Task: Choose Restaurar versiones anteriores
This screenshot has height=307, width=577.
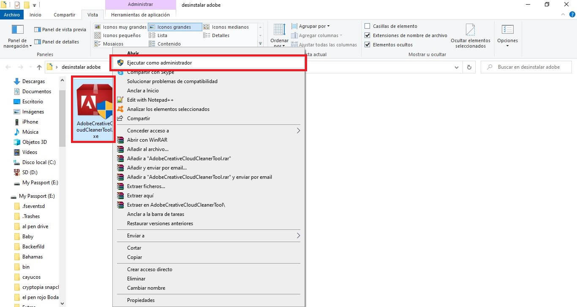Action: [x=160, y=224]
